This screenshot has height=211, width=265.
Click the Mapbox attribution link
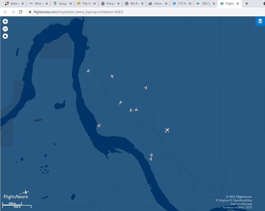pyautogui.click(x=224, y=200)
